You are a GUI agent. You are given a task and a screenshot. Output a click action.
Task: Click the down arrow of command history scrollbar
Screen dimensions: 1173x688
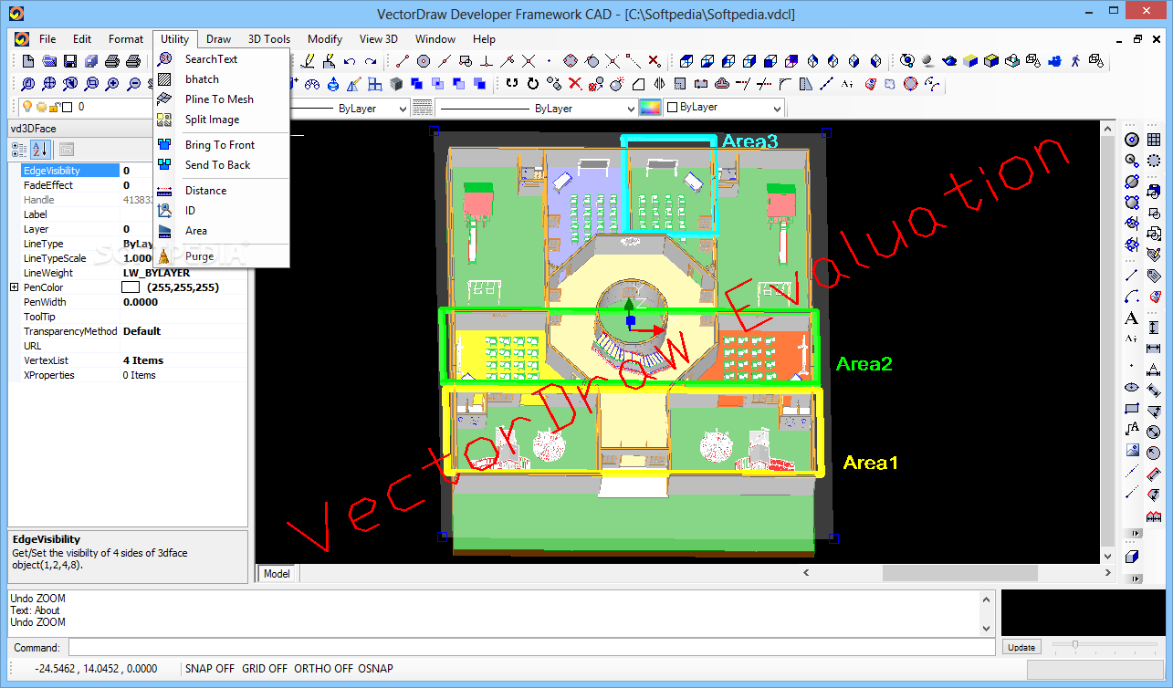click(986, 628)
